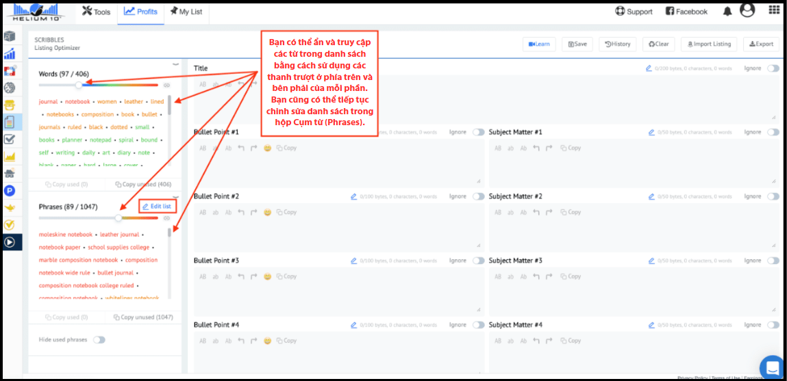Image resolution: width=787 pixels, height=381 pixels.
Task: Insert emoji in Bullet Point #1
Action: coord(268,148)
